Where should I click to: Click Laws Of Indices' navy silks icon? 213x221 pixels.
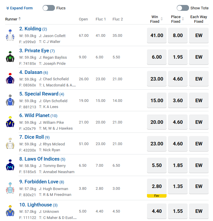point(10,165)
